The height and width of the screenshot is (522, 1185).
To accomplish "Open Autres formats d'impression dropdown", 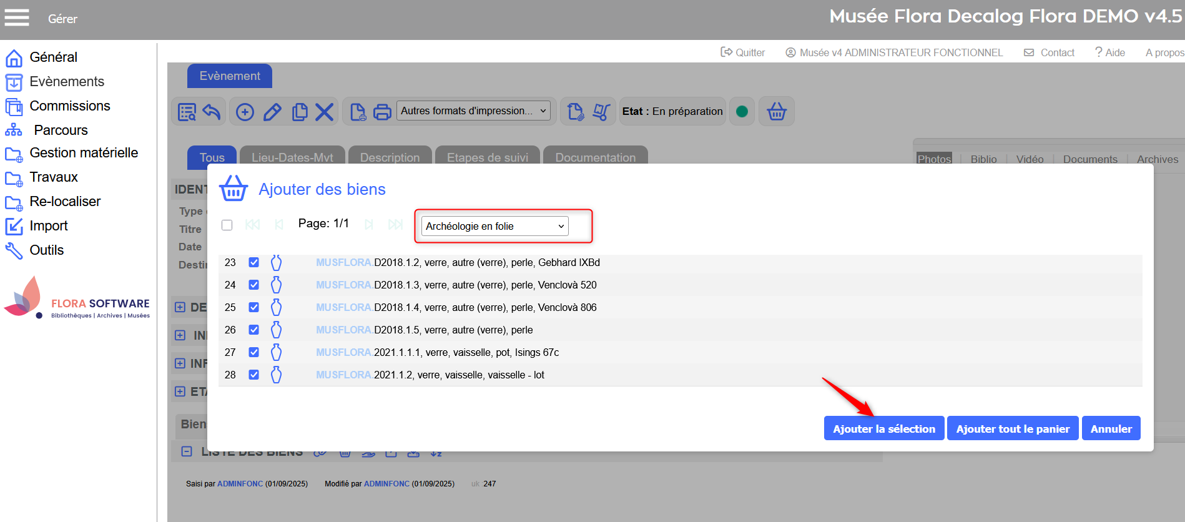I will (x=473, y=111).
